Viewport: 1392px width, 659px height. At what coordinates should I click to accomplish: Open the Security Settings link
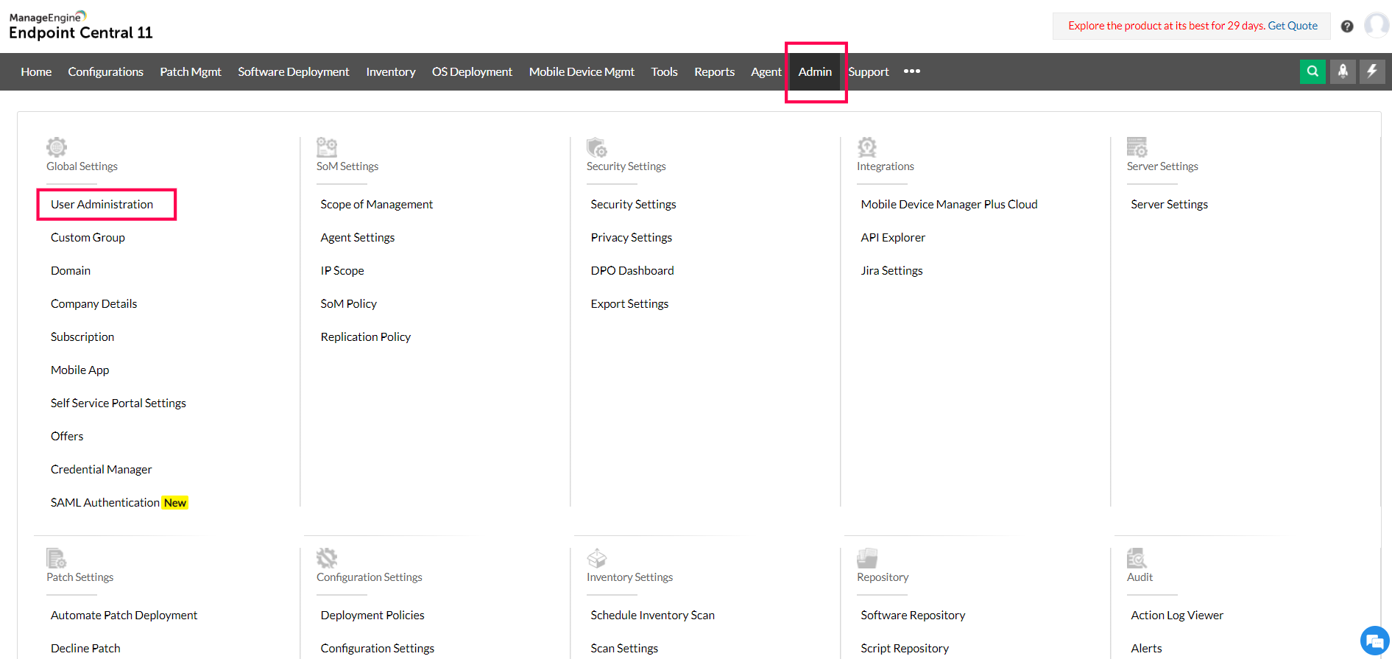pyautogui.click(x=633, y=204)
